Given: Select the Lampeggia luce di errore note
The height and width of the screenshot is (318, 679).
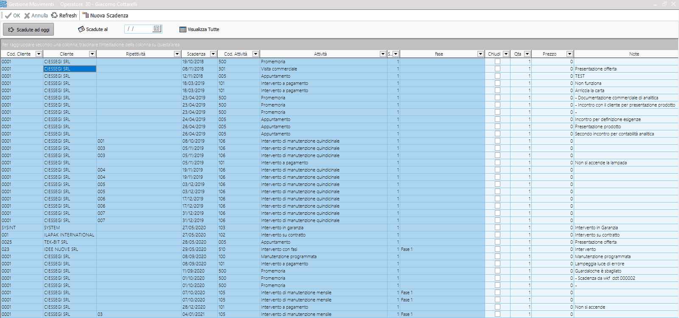Looking at the screenshot, I should tap(626, 264).
